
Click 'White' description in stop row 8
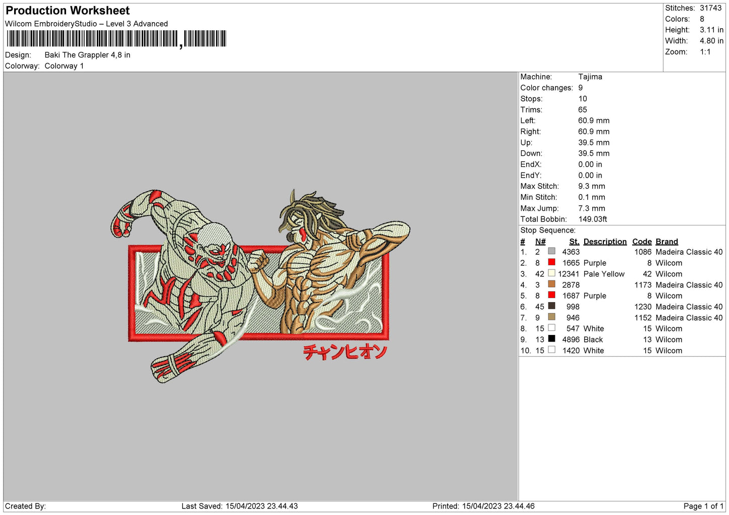point(594,328)
